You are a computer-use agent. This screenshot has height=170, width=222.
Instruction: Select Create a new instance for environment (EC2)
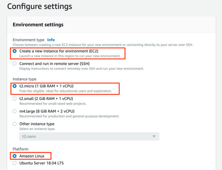[x=15, y=51]
